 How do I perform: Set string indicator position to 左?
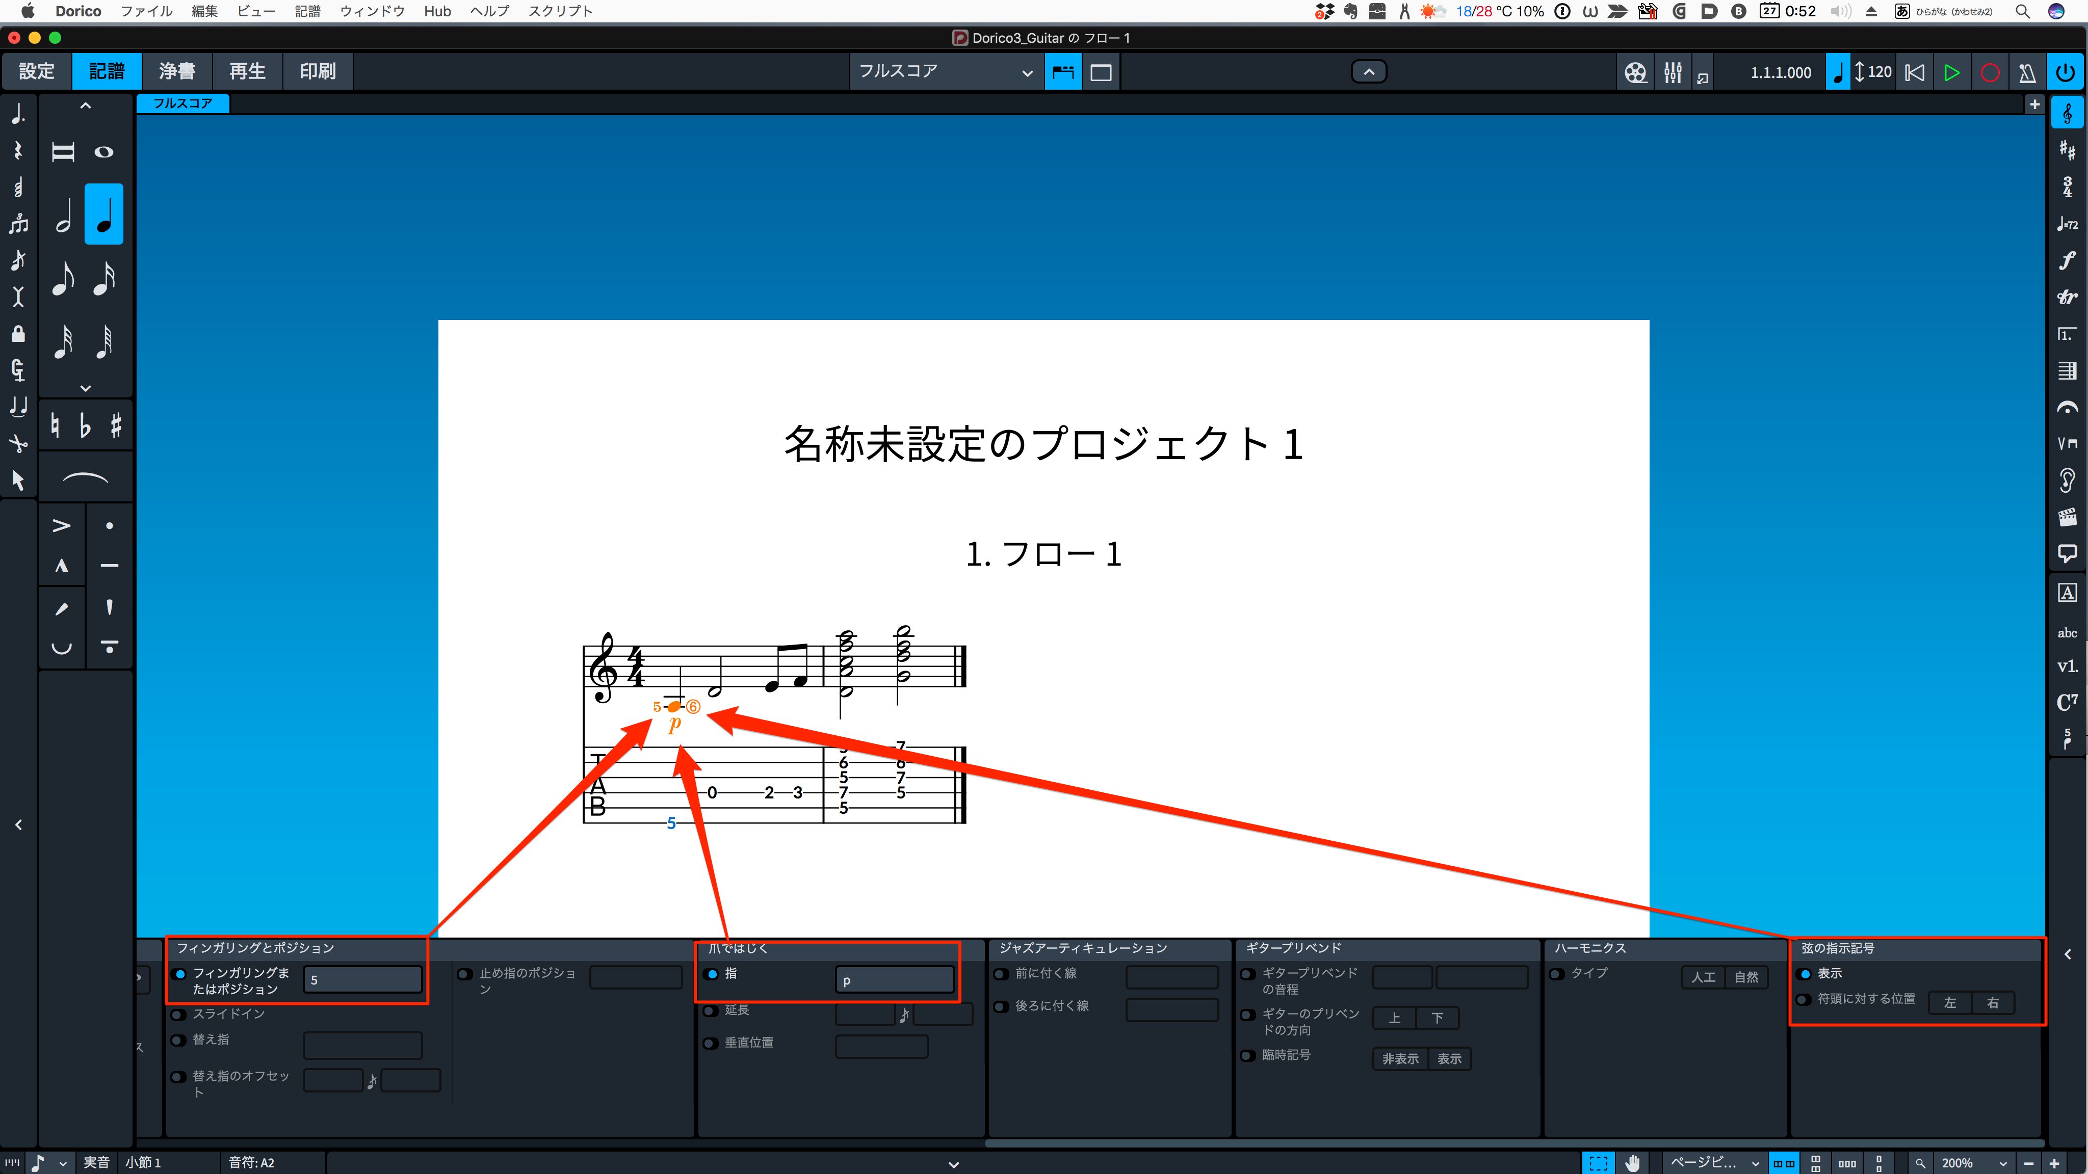[x=1950, y=1002]
